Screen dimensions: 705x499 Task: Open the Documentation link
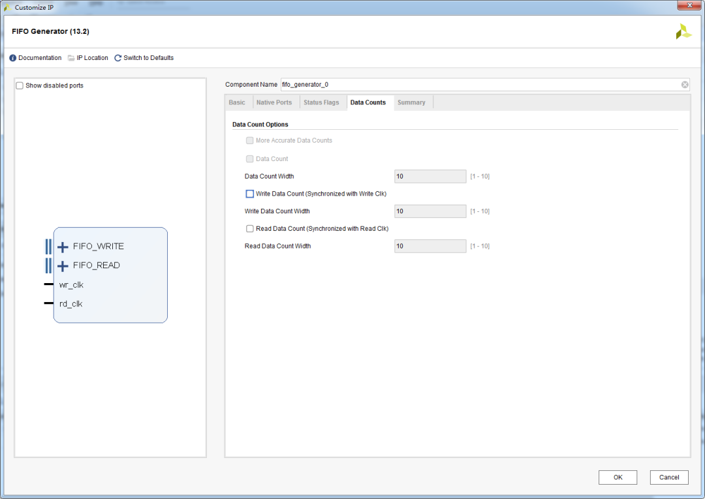click(40, 58)
